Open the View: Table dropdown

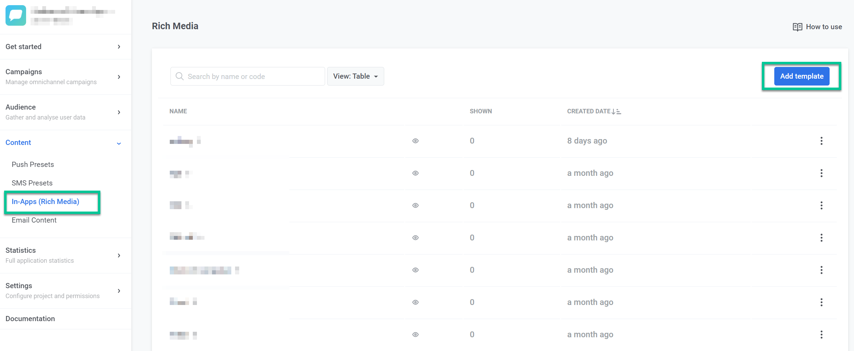point(355,76)
